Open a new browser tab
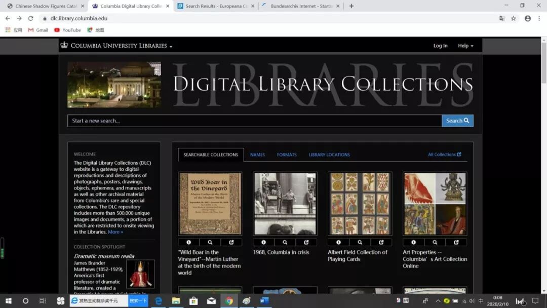The height and width of the screenshot is (308, 547). (x=351, y=6)
